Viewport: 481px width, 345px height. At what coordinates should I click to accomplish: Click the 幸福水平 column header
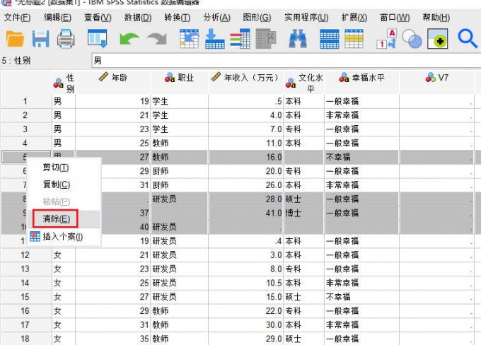[362, 78]
